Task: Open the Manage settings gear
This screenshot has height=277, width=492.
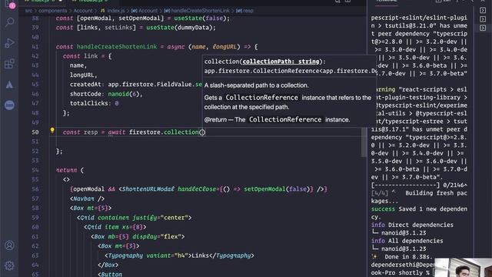Action: pyautogui.click(x=10, y=265)
